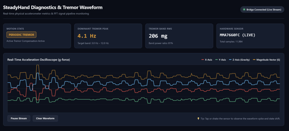Click the Real-Time Acceleration Oscilloscope heading
This screenshot has height=131, width=289.
(38, 60)
